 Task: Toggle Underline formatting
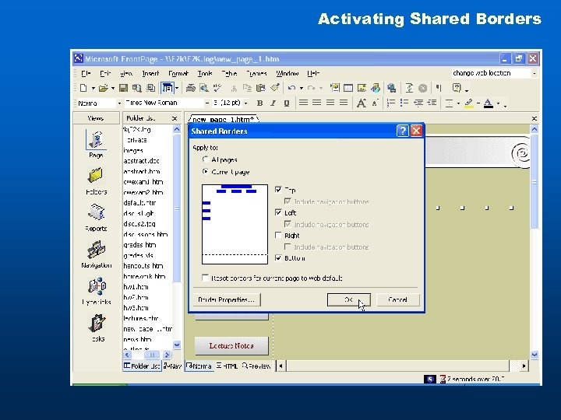pyautogui.click(x=287, y=103)
